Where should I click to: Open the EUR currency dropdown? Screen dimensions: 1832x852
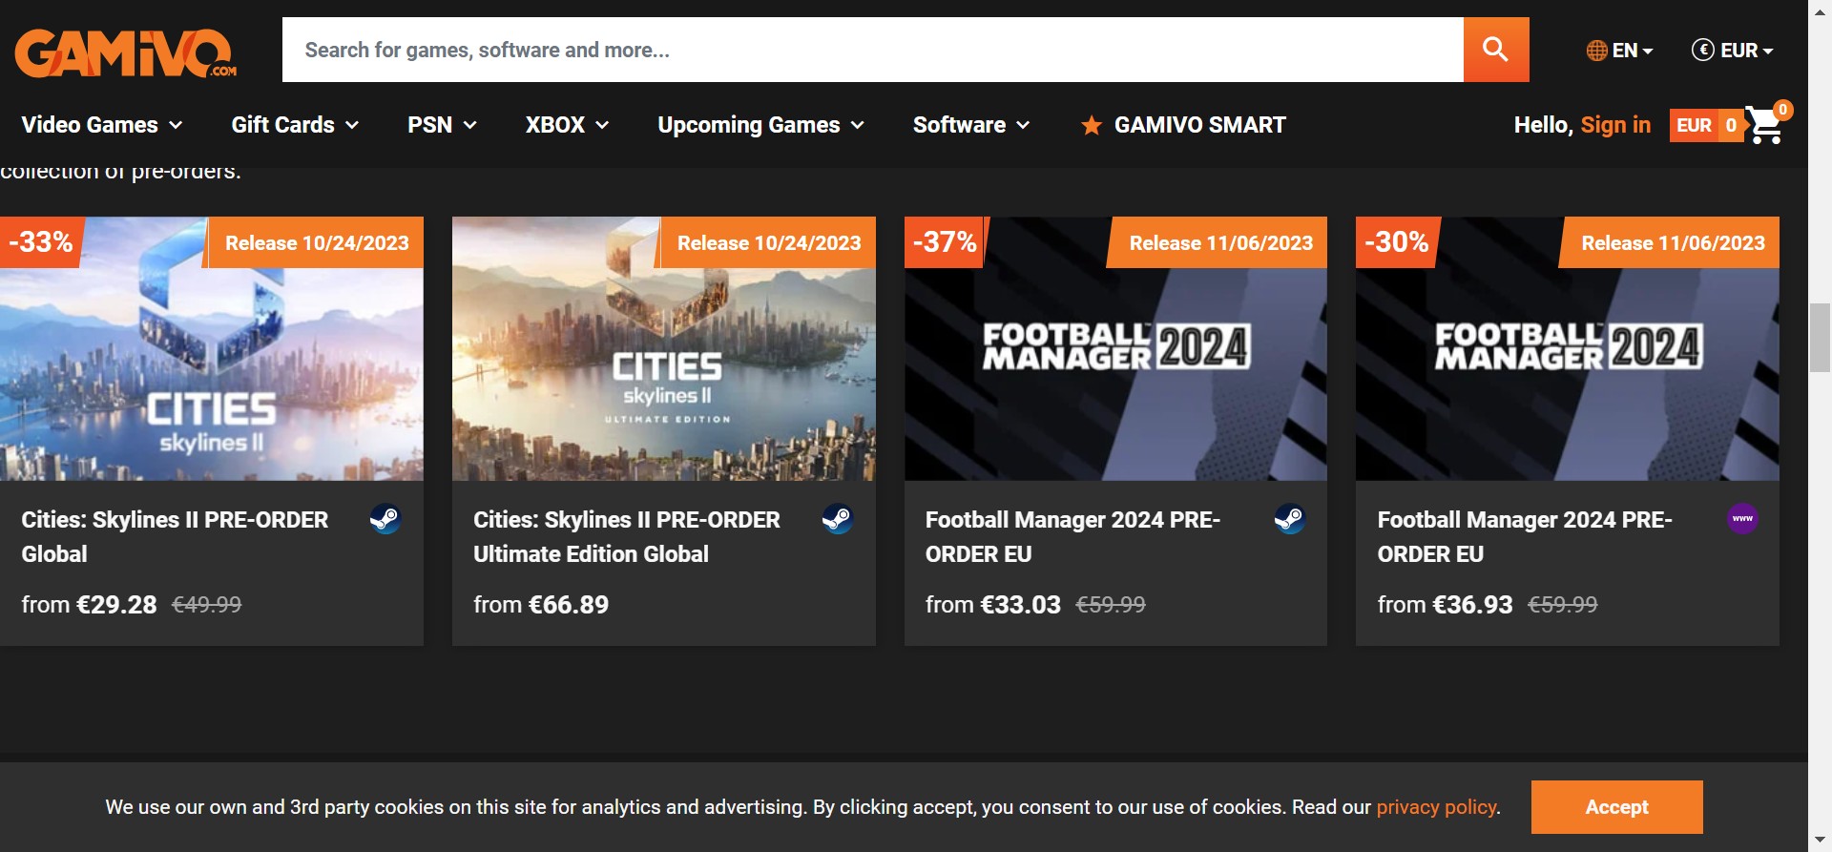click(1732, 51)
